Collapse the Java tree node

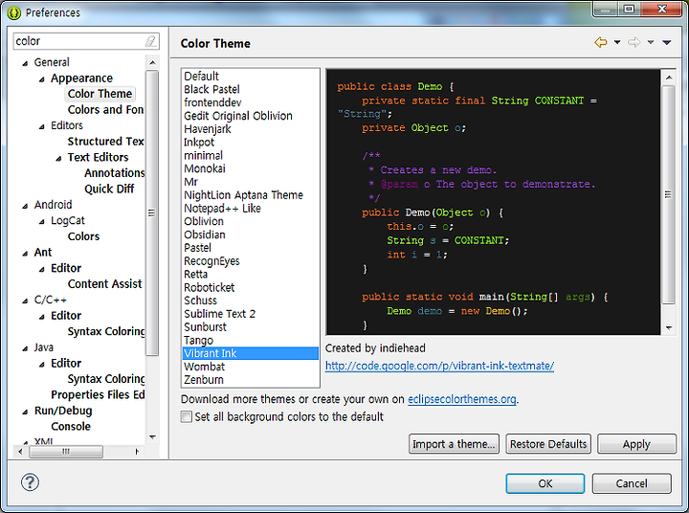click(x=25, y=348)
